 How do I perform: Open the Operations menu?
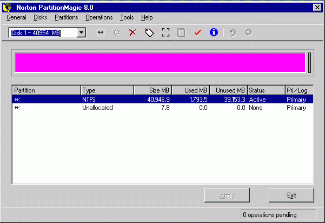[x=99, y=17]
